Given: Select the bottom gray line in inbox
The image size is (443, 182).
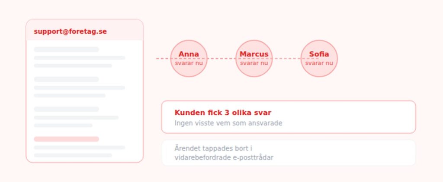Looking at the screenshot, I should click(x=73, y=155).
